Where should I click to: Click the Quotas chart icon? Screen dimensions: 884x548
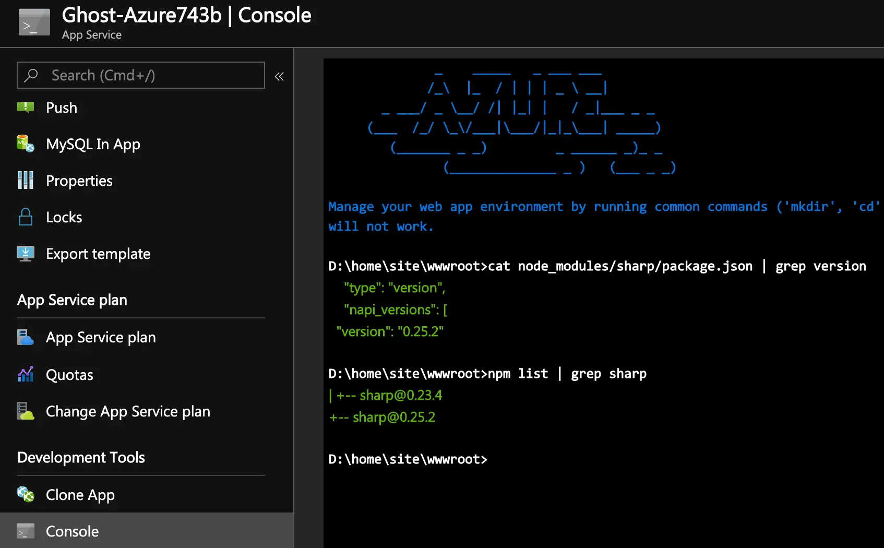coord(26,374)
